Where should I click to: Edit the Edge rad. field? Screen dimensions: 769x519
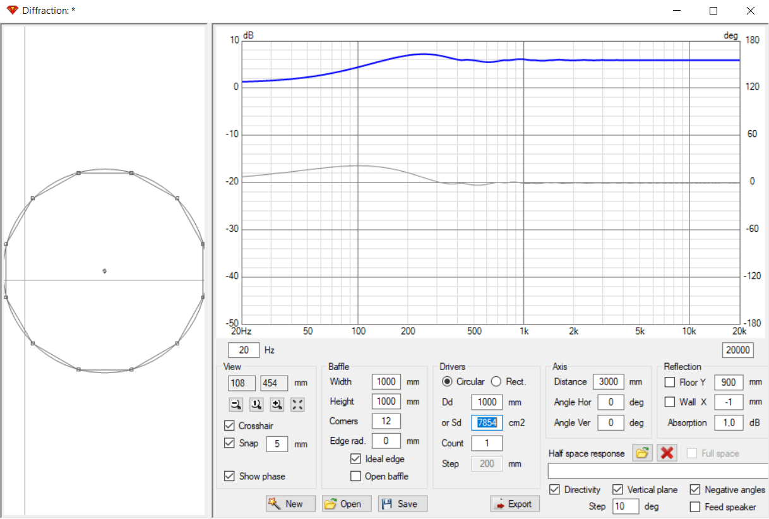tap(386, 441)
